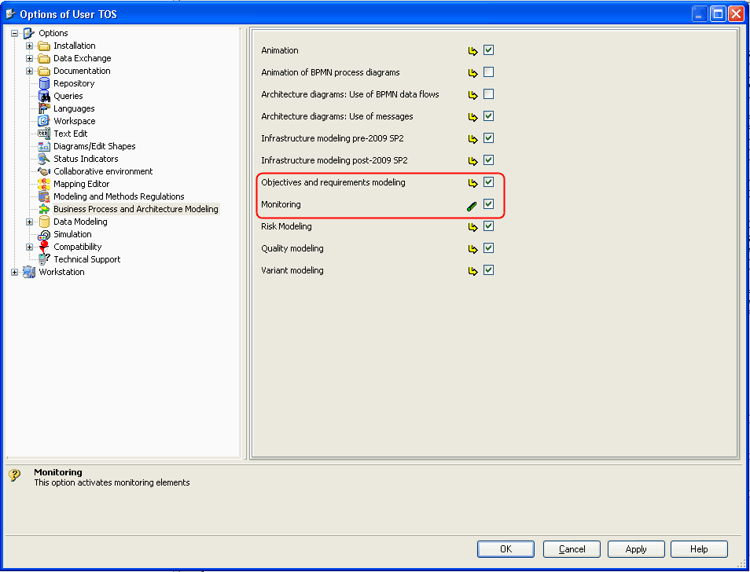Click the Simulation icon
750x572 pixels.
44,234
